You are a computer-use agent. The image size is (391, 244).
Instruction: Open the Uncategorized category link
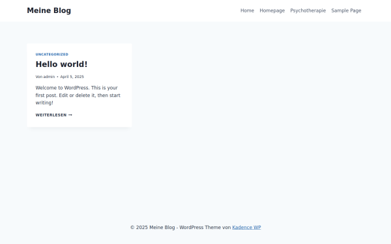coord(52,54)
